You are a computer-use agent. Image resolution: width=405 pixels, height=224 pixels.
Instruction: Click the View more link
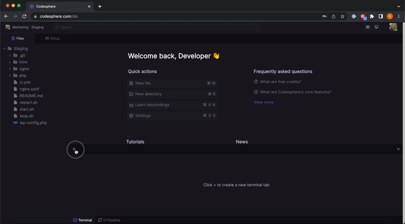(x=263, y=102)
